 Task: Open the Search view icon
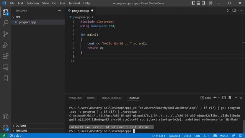tap(5, 23)
